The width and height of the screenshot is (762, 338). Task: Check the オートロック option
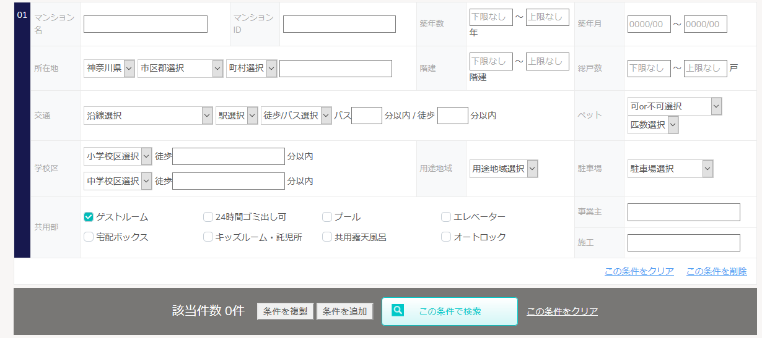pos(446,237)
